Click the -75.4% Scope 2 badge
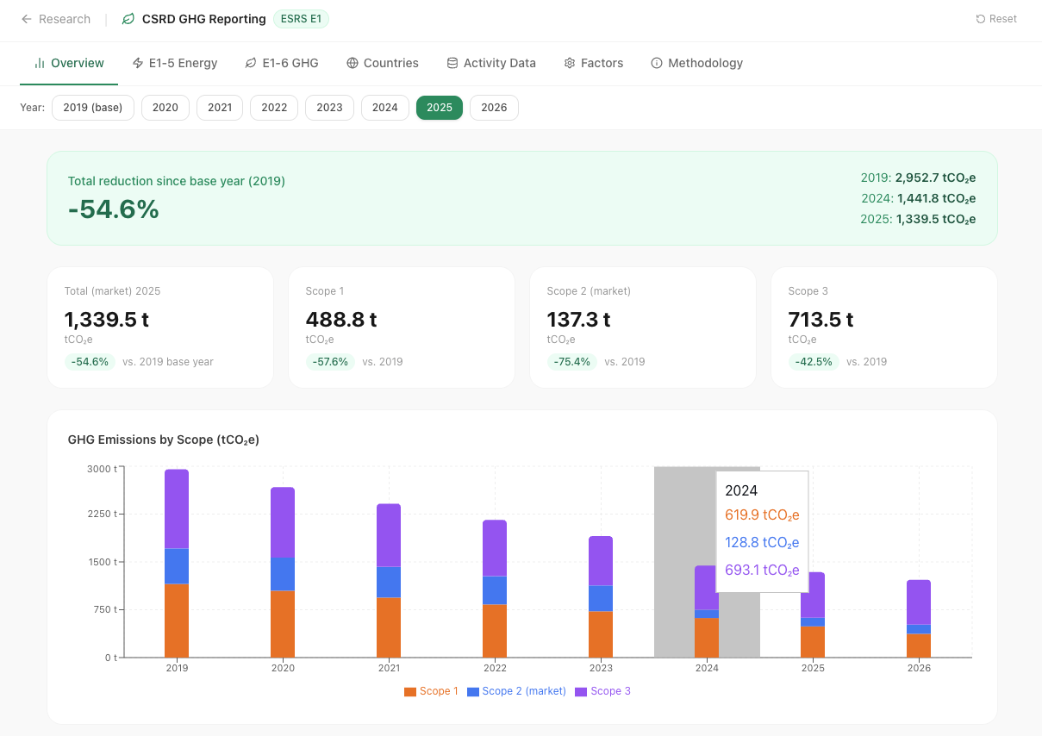 (x=572, y=362)
